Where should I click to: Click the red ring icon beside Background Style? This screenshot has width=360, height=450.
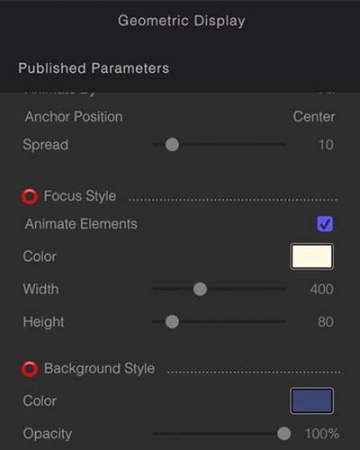tap(30, 369)
